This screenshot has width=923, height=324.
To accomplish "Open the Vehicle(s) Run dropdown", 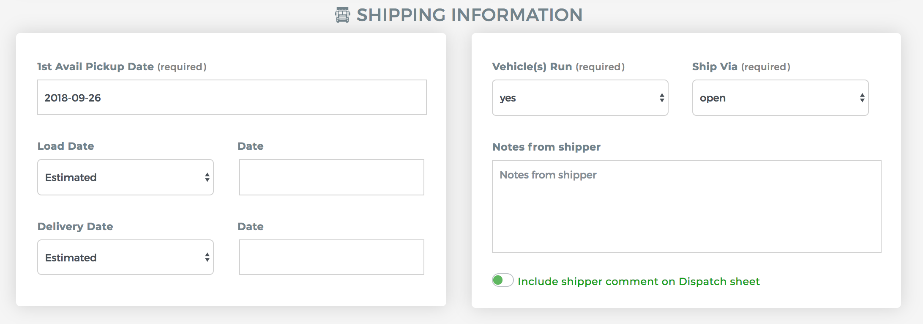I will (580, 98).
